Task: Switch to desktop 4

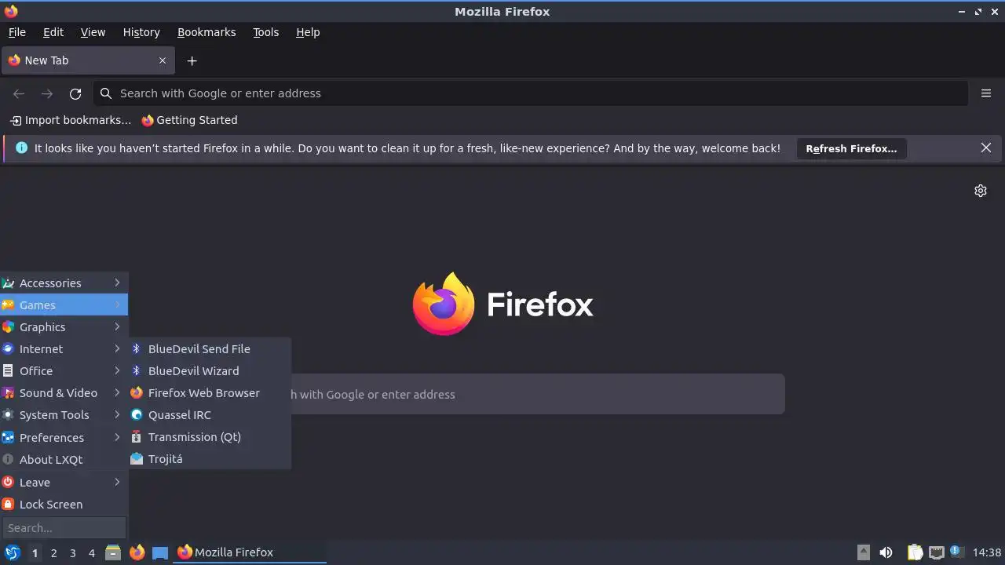Action: click(91, 553)
